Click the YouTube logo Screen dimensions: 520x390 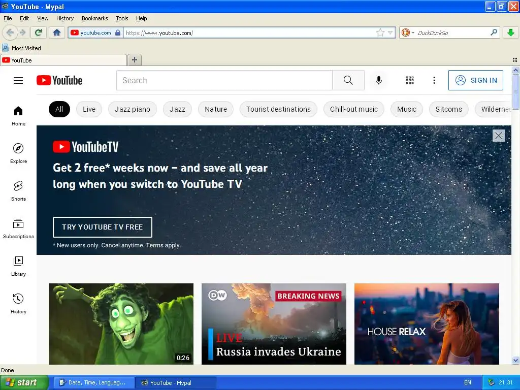[59, 80]
